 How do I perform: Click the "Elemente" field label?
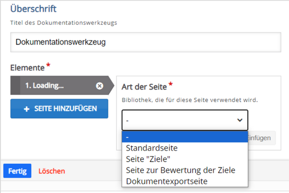click(x=28, y=68)
